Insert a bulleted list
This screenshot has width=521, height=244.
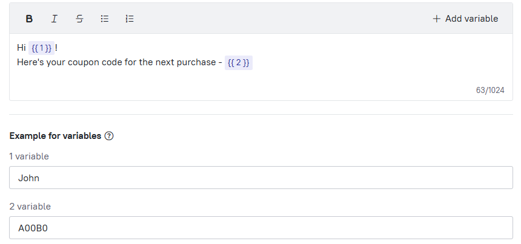click(x=105, y=19)
